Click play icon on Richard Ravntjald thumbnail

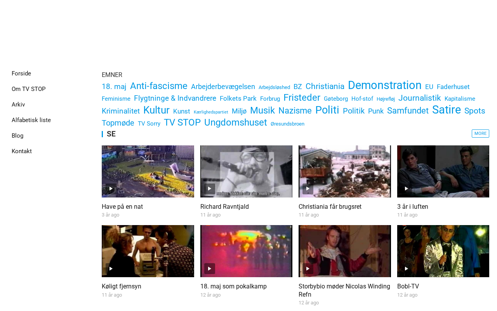(210, 189)
